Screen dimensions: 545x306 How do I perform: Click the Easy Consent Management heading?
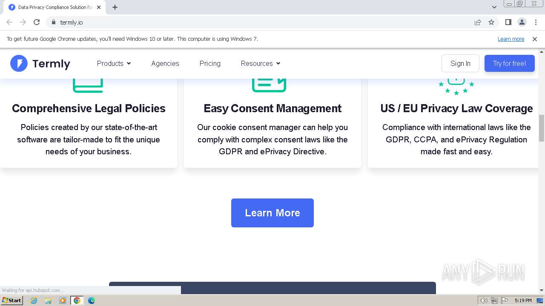point(272,108)
